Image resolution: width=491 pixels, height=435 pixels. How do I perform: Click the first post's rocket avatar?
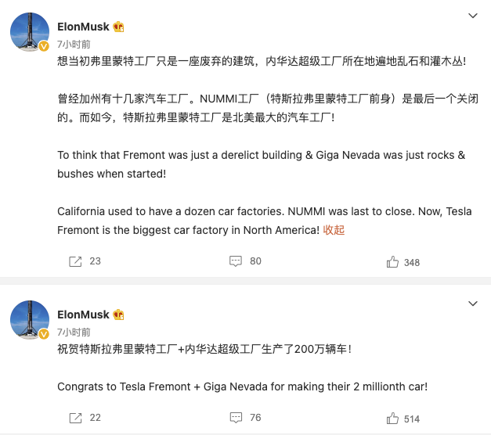[29, 32]
